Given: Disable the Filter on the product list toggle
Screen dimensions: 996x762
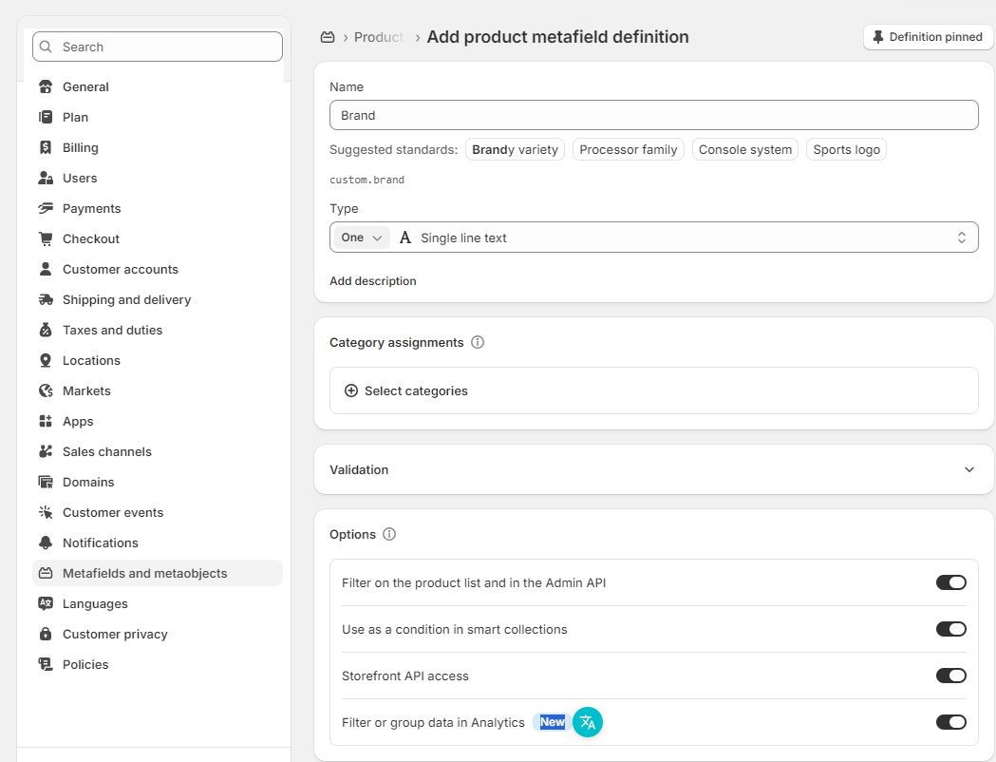Looking at the screenshot, I should (x=950, y=582).
